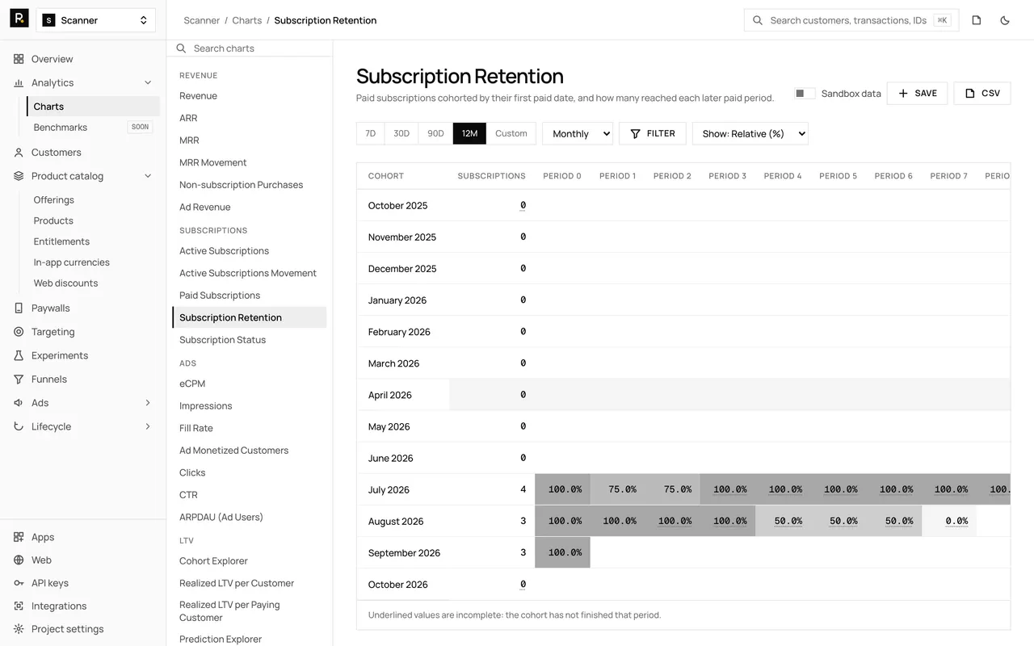Collapse the Product catalog chevron

click(148, 176)
